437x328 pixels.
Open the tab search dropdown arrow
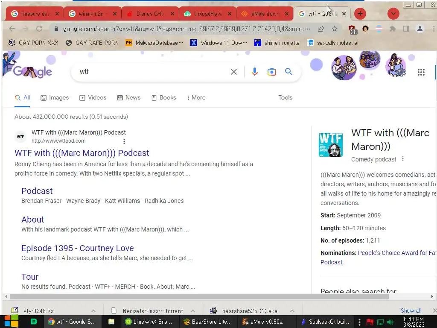pos(393,14)
